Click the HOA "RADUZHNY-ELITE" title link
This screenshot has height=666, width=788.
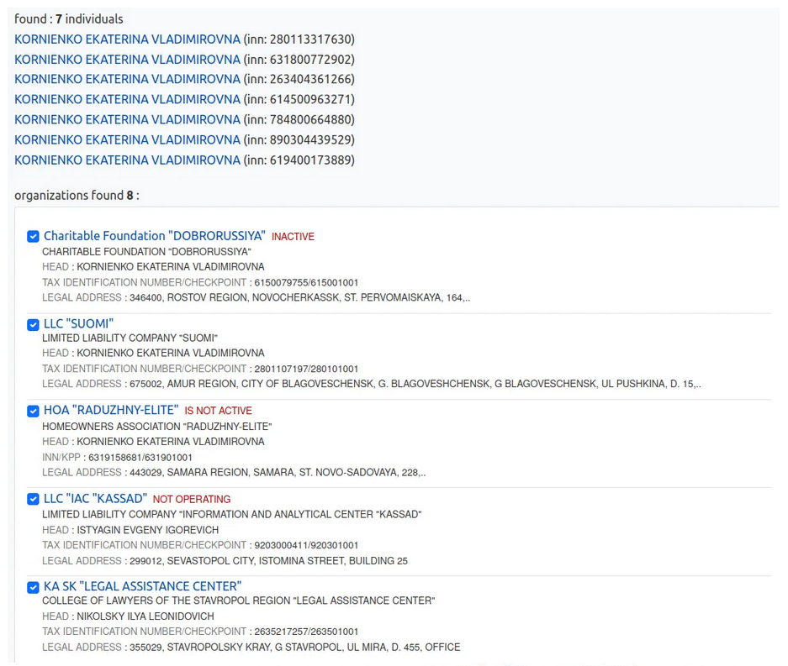pos(111,410)
